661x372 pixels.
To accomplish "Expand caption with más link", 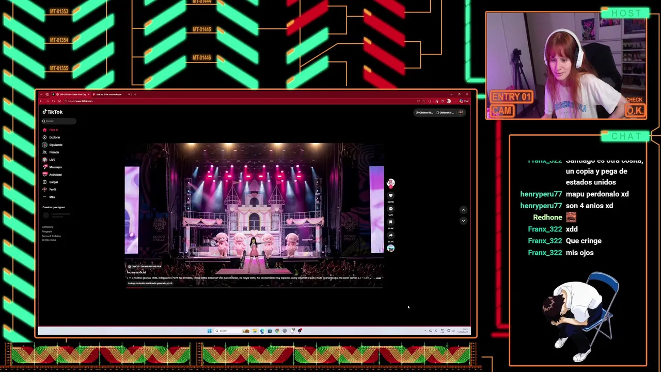I will (379, 278).
